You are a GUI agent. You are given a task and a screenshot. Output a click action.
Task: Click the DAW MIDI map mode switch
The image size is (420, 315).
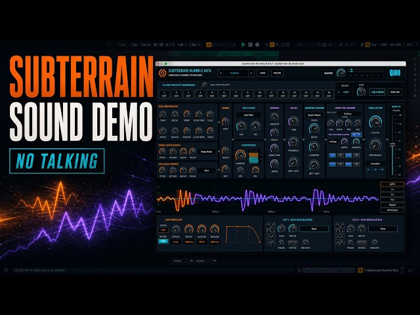384,45
